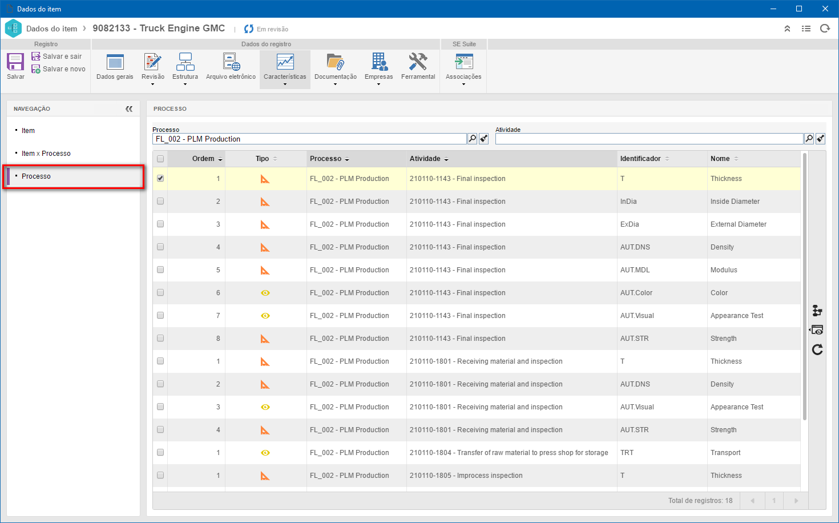
Task: Check the Final inspection Strength row checkbox
Action: [160, 338]
